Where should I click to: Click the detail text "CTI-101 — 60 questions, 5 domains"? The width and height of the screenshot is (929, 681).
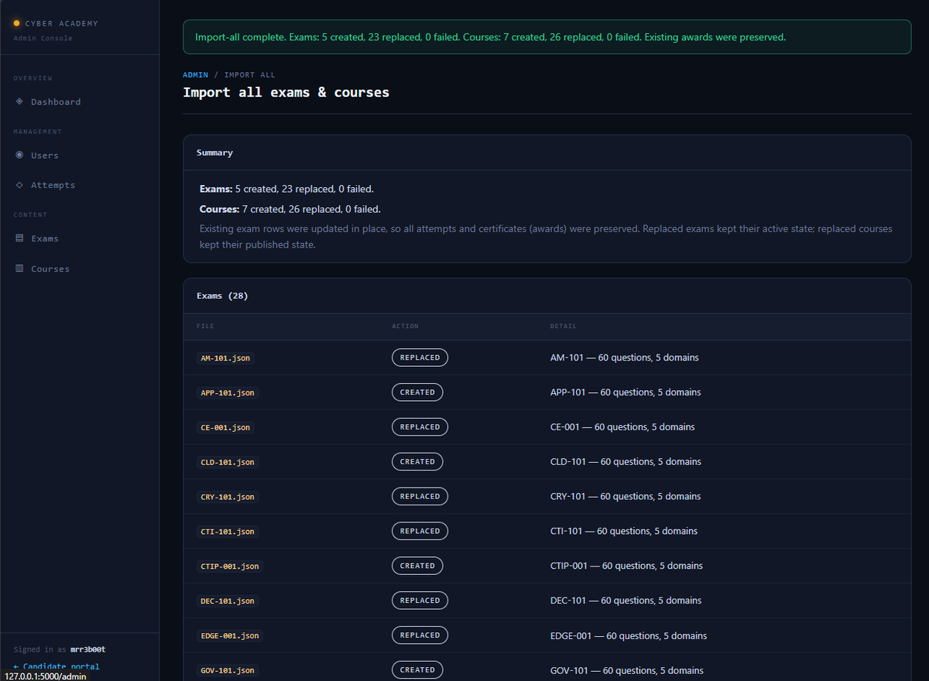624,531
